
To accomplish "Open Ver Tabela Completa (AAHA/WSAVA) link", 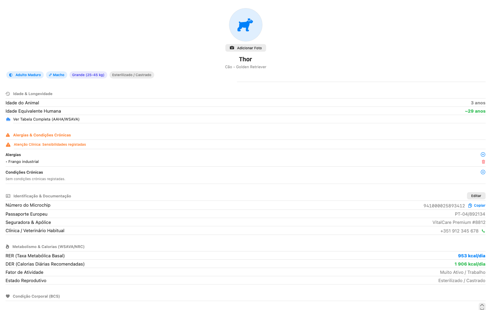I will tap(46, 119).
